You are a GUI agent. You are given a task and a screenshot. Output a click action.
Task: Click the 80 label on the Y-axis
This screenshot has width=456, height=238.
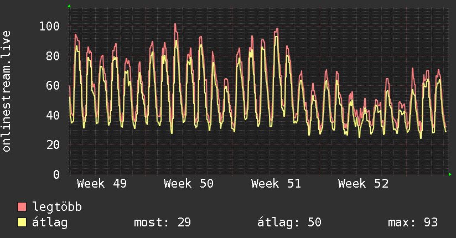coord(53,56)
